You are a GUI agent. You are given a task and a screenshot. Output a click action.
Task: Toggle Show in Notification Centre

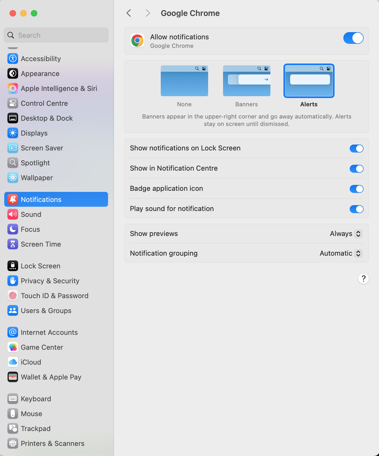tap(356, 169)
